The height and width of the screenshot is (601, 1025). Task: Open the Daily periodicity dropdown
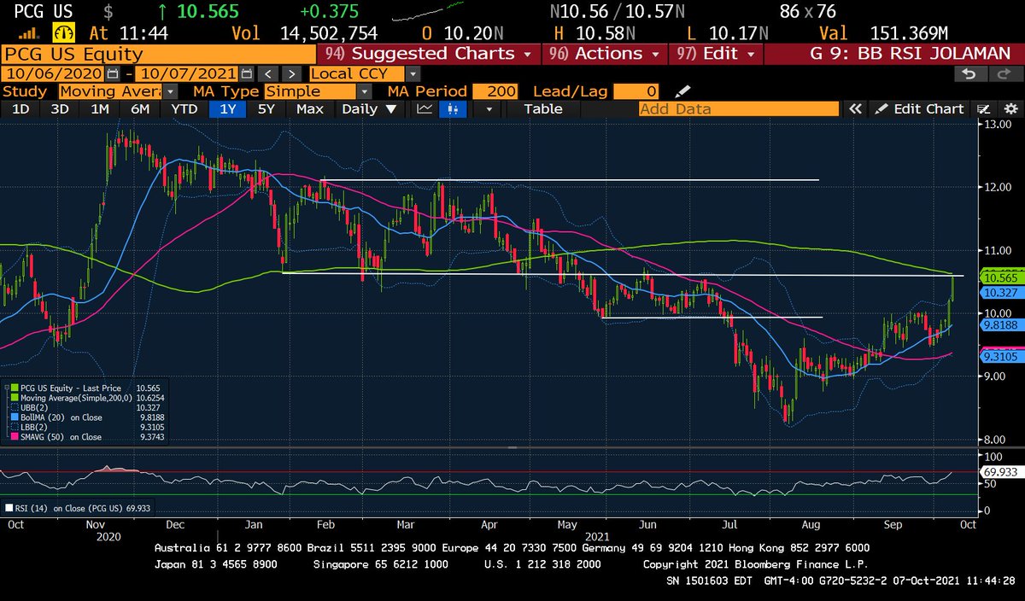point(369,108)
